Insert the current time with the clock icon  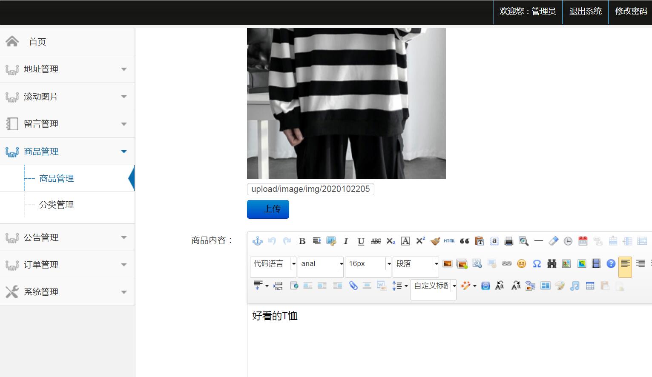click(568, 241)
